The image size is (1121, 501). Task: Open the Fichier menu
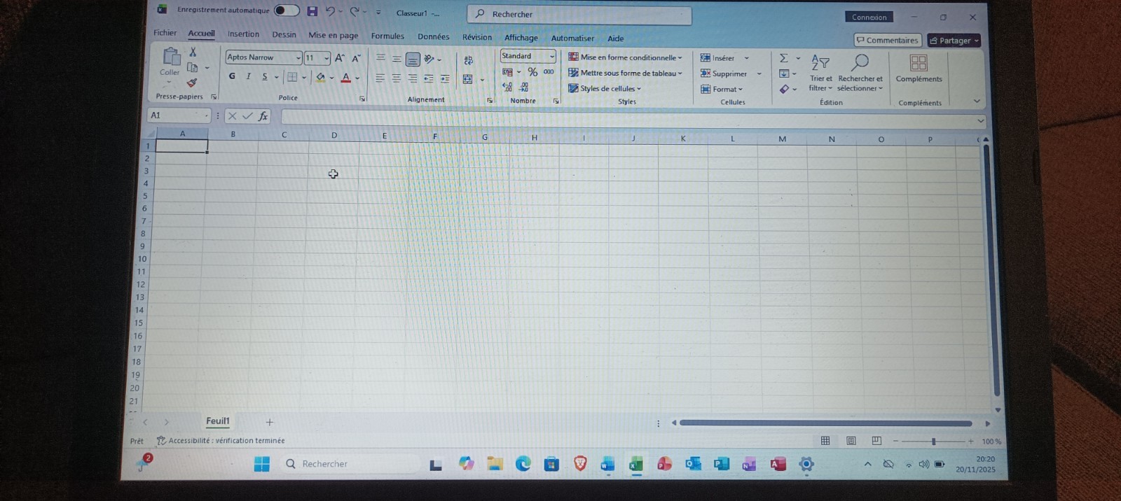point(165,33)
